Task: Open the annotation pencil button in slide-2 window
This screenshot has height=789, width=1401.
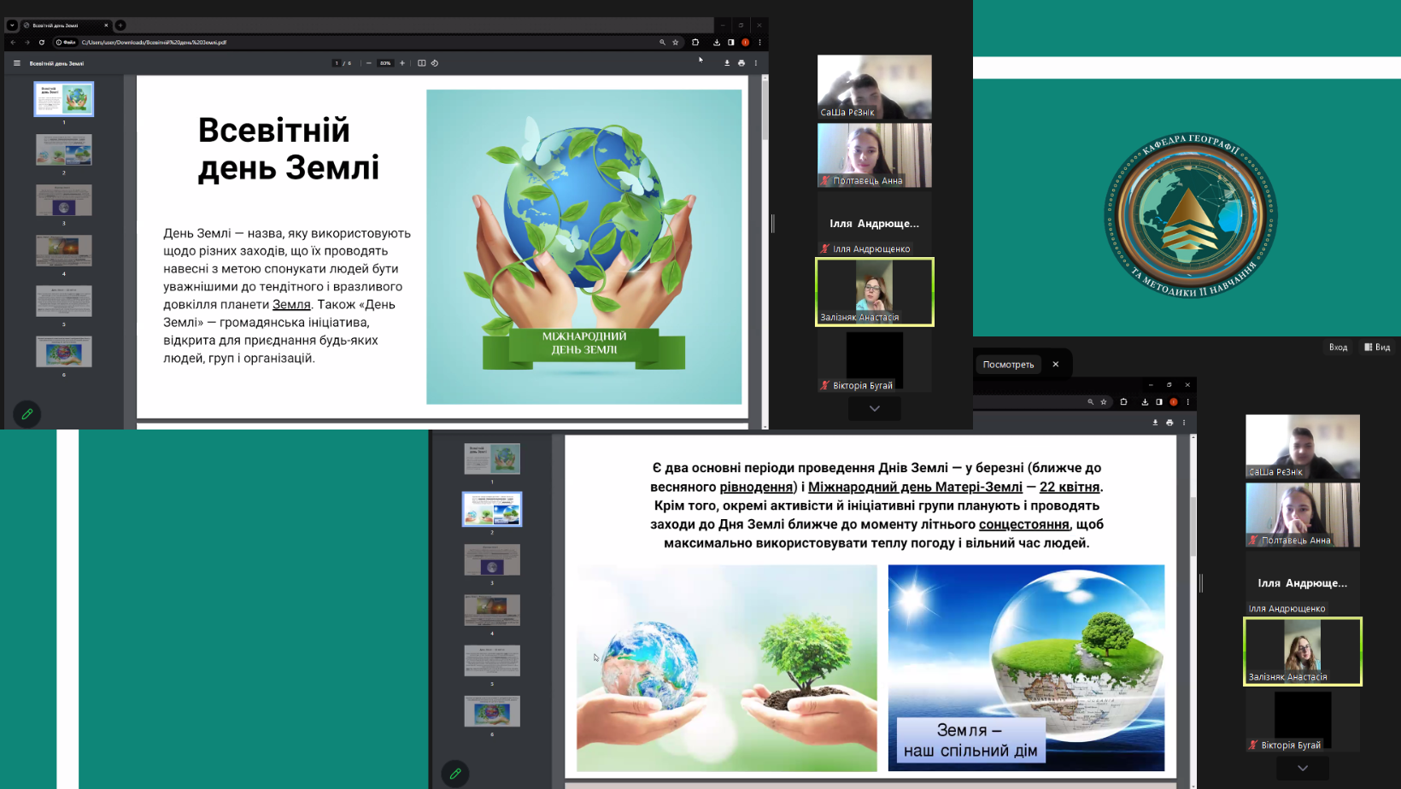Action: click(x=455, y=774)
